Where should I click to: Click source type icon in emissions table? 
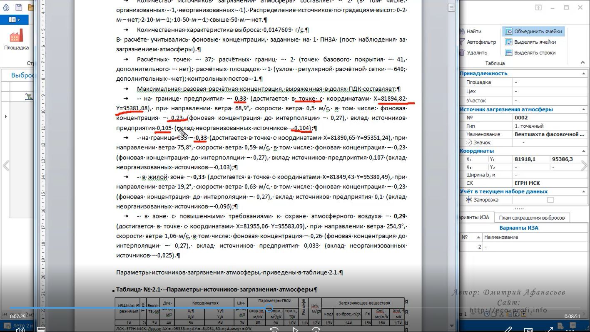click(x=29, y=97)
